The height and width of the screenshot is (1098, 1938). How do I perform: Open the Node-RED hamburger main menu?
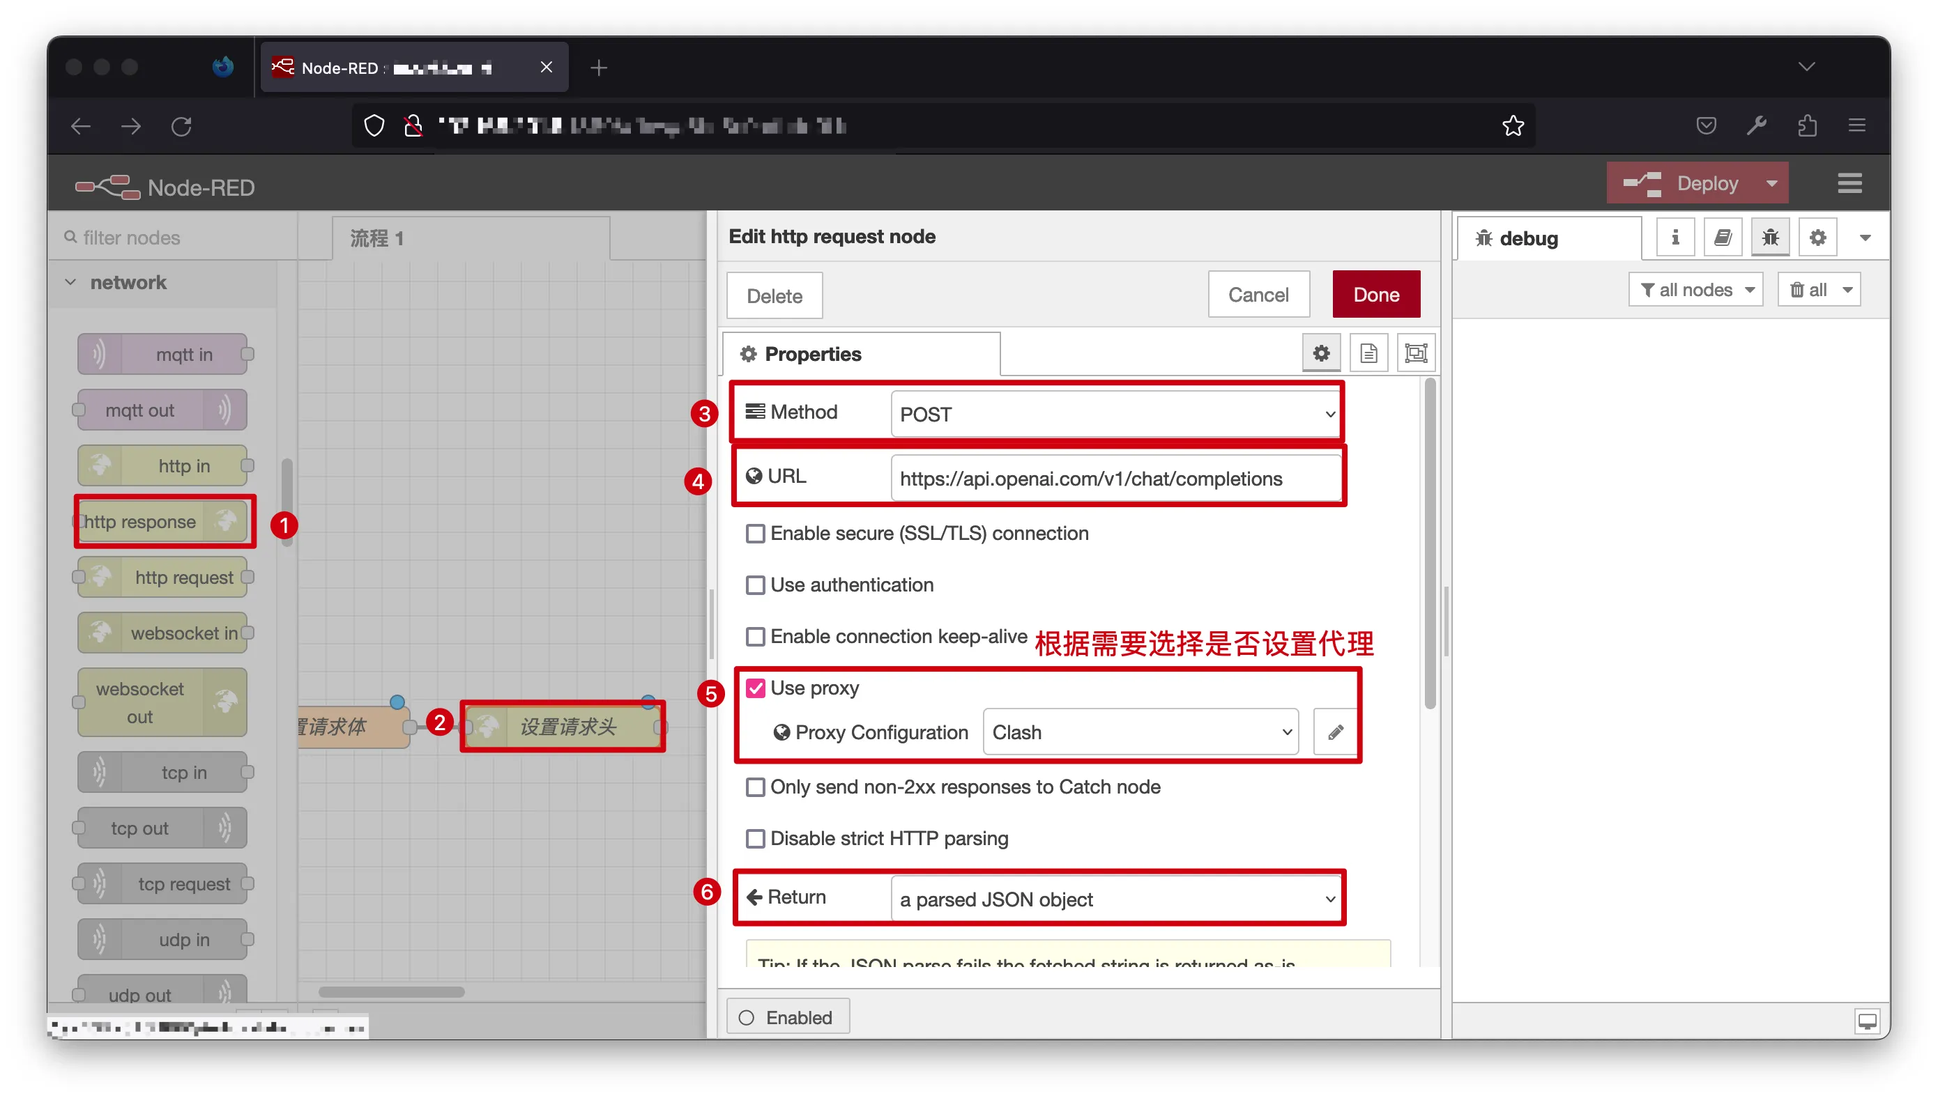1848,183
